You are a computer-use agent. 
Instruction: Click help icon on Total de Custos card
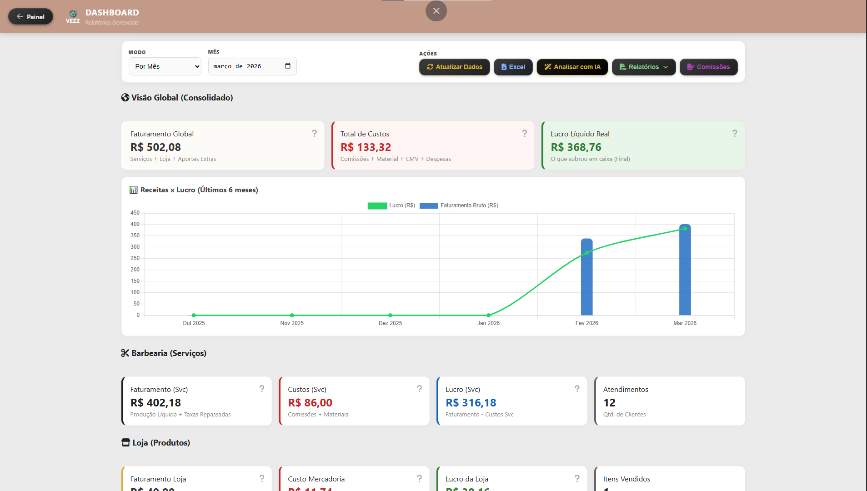point(524,133)
